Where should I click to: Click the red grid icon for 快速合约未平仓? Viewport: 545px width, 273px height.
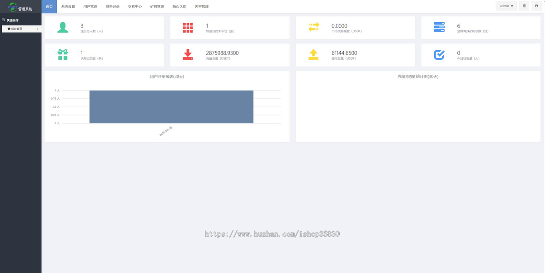click(188, 28)
